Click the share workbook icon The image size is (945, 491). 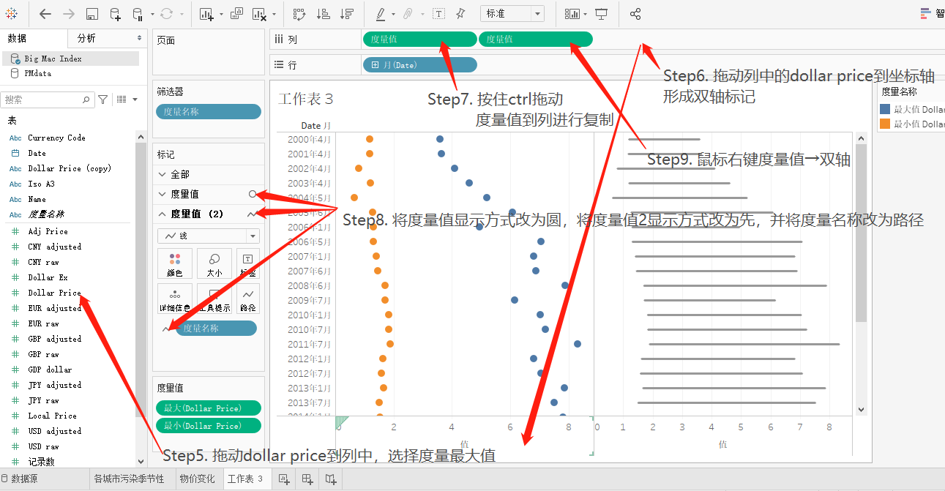coord(635,14)
